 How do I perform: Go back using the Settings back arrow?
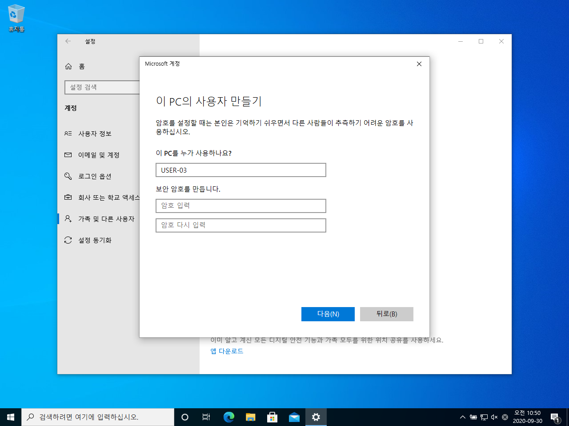pos(68,41)
